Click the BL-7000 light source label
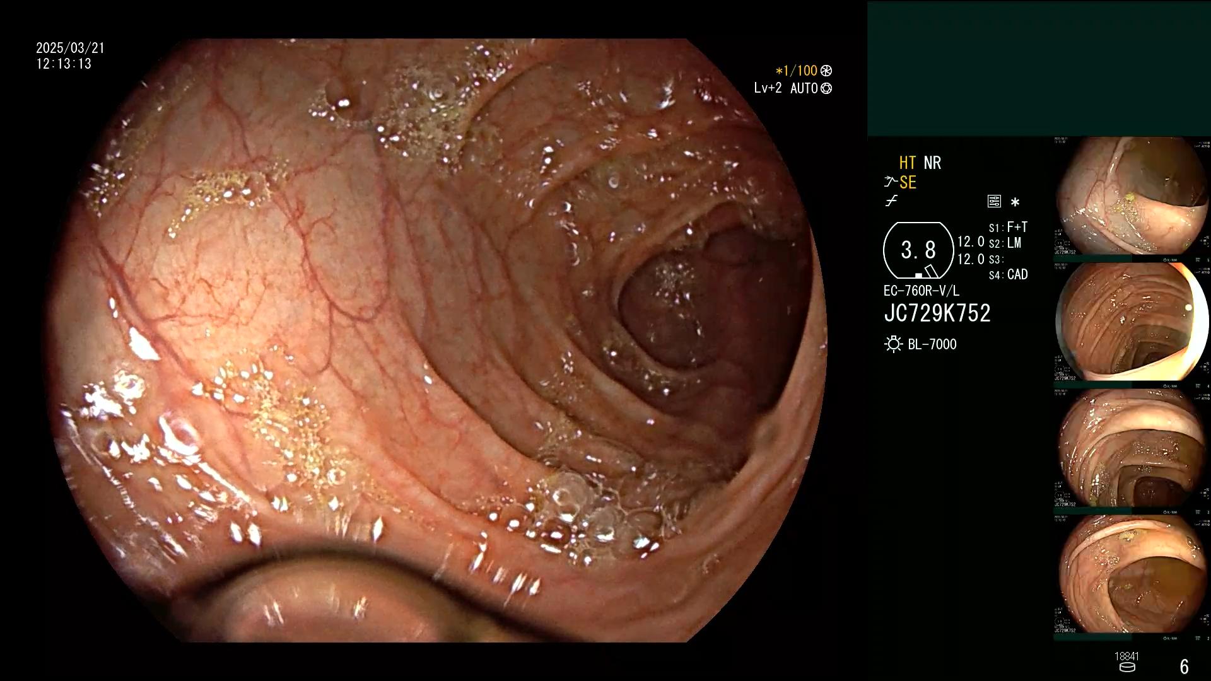 [932, 344]
